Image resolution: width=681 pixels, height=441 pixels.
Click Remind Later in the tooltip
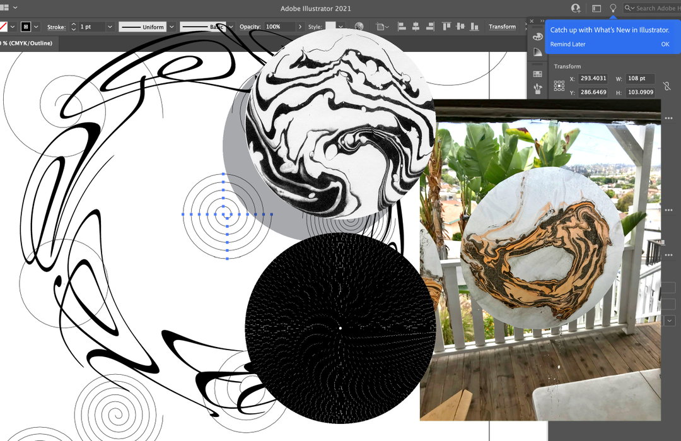[567, 44]
